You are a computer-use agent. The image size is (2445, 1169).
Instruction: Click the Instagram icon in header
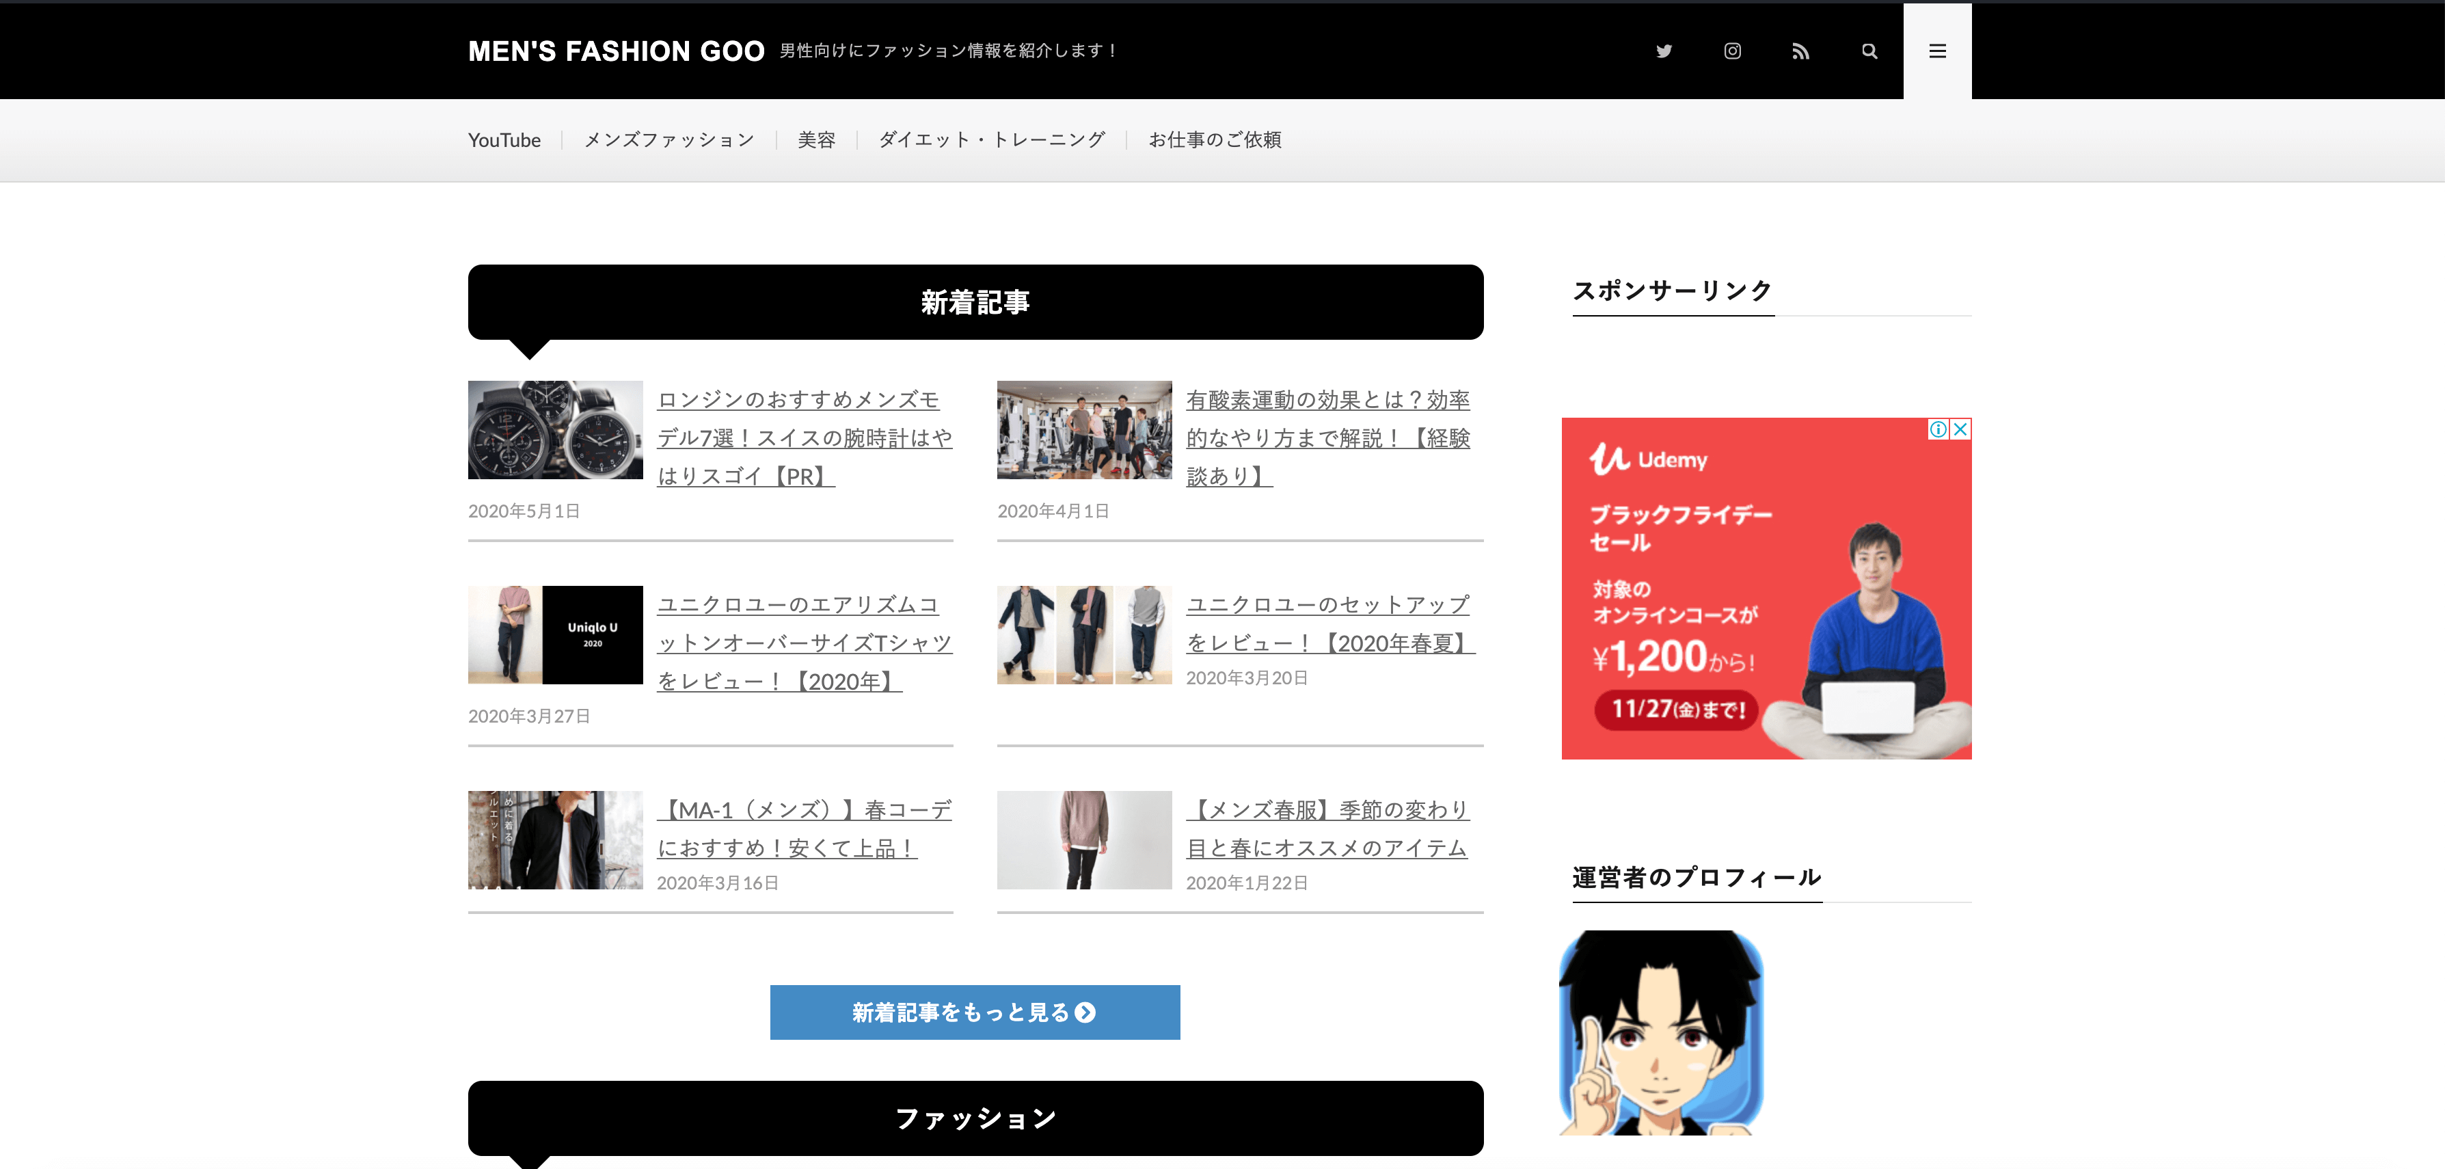[x=1732, y=51]
